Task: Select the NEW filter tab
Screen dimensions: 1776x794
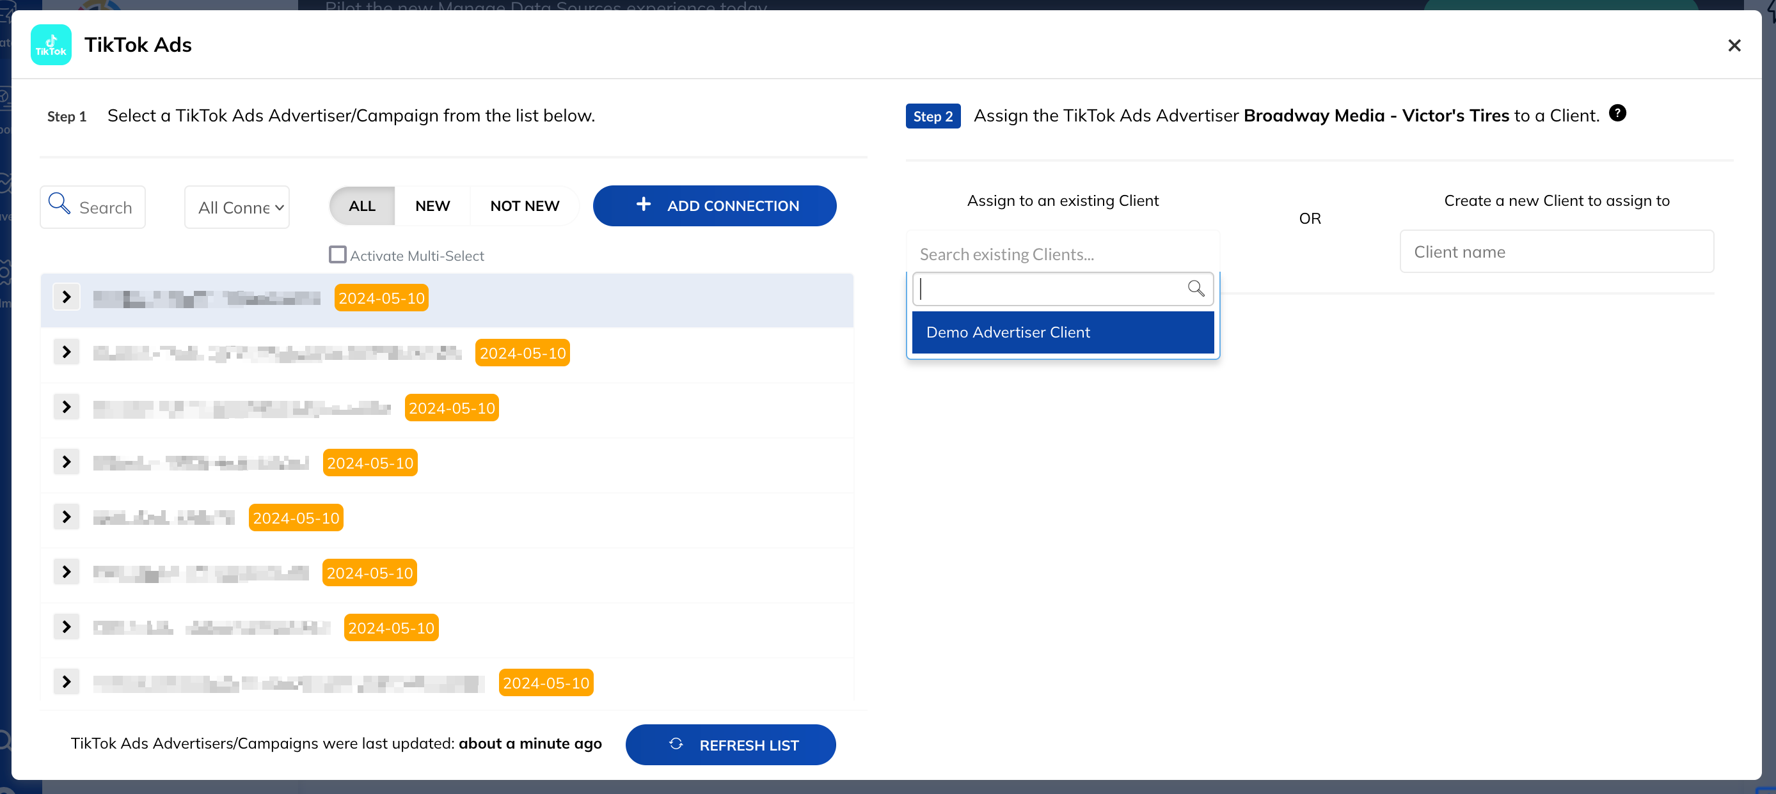Action: (432, 206)
